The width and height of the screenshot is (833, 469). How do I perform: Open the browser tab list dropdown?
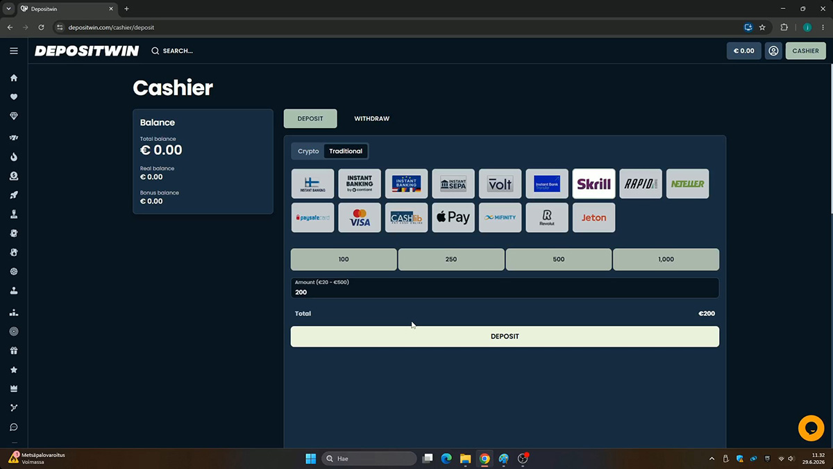click(x=8, y=9)
